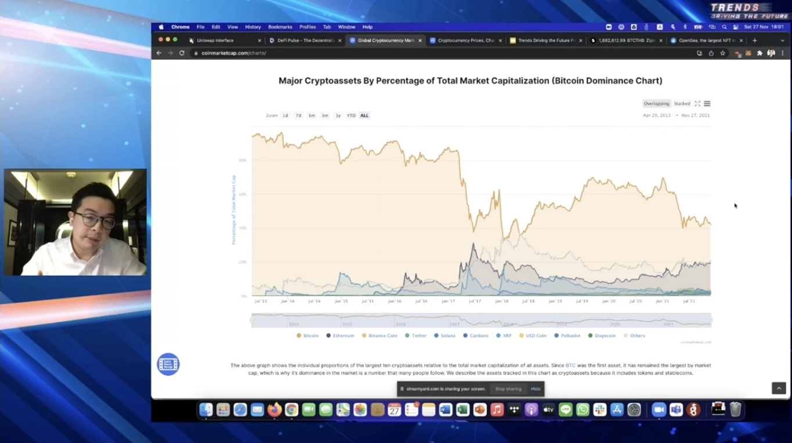
Task: Click the bookmark star in the address bar
Action: pyautogui.click(x=722, y=53)
